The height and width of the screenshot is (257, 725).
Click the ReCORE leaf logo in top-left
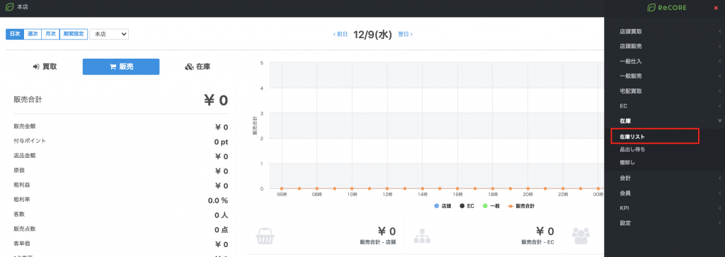point(9,7)
